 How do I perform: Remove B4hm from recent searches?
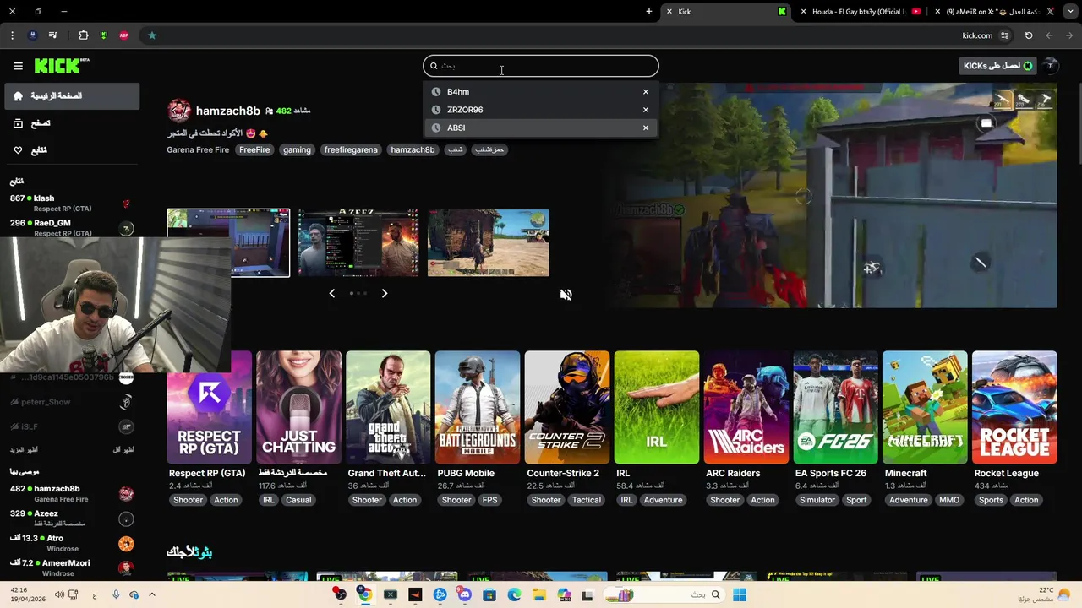[646, 92]
